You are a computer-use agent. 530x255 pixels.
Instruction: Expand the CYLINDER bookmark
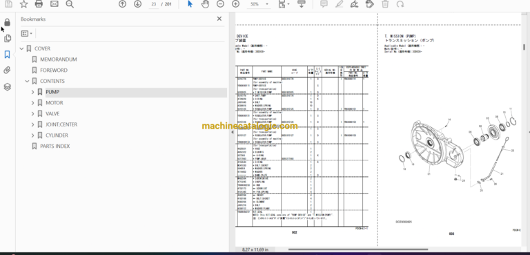pyautogui.click(x=33, y=135)
